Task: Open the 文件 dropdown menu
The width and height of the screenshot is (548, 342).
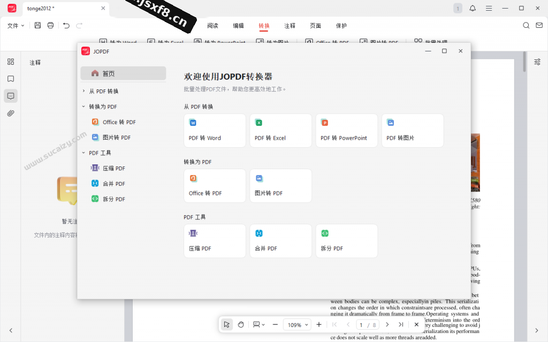Action: (x=16, y=26)
